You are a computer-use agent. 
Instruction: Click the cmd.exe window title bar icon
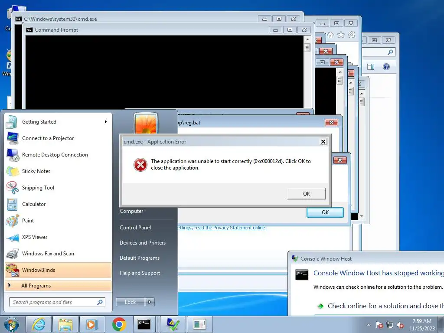click(19, 19)
